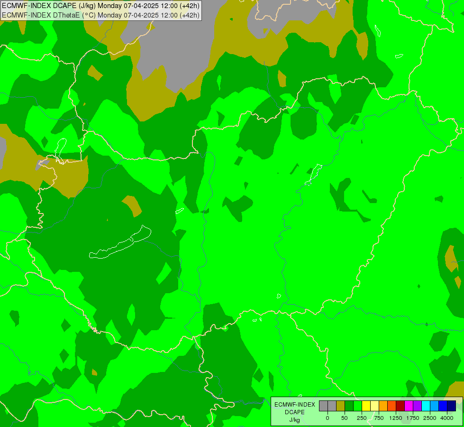This screenshot has height=427, width=464.
Task: Click the DThetaE (°C) title line
Action: [x=100, y=15]
